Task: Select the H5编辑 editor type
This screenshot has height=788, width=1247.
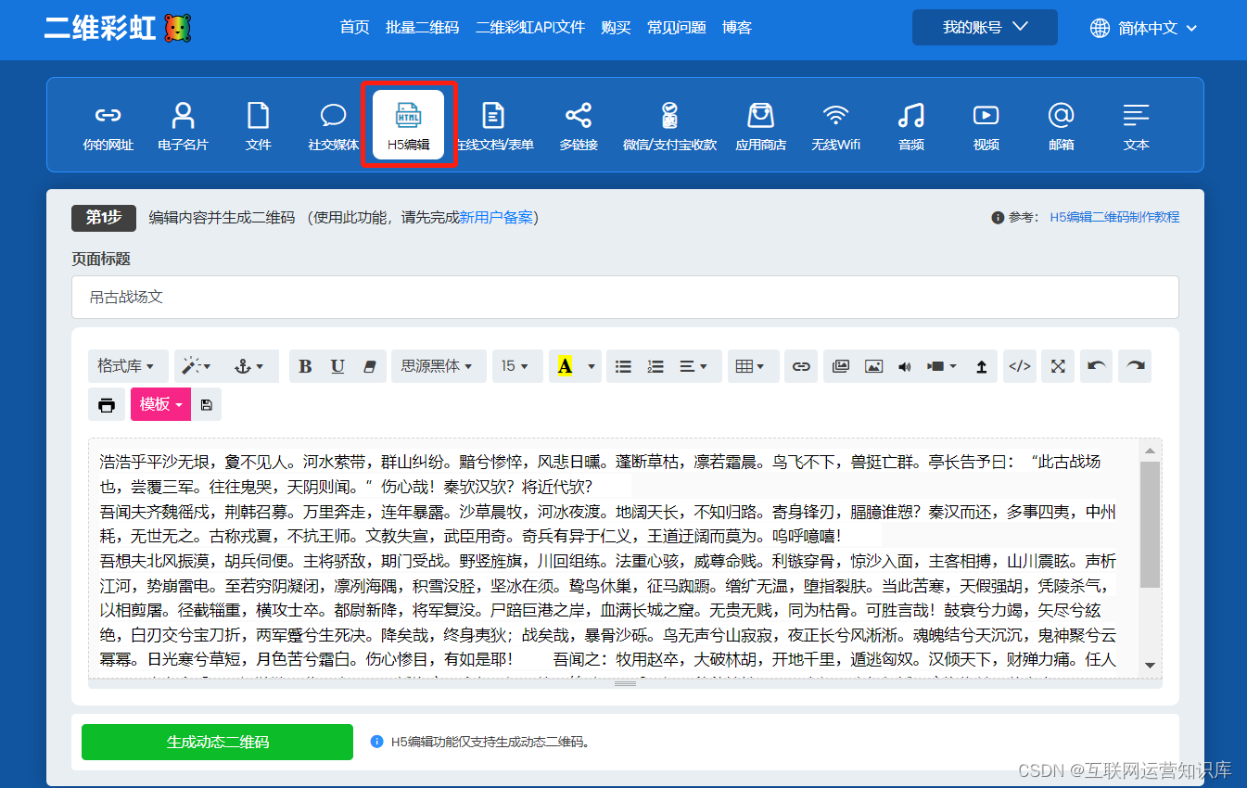Action: 409,126
